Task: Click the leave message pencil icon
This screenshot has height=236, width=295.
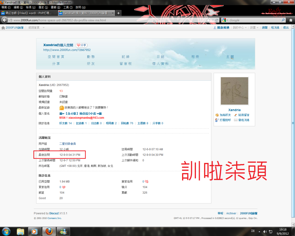Action: click(236, 115)
